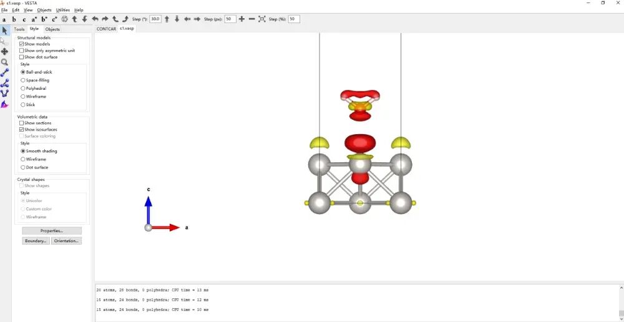Screen dimensions: 624x322
Task: Select the Select arrow tool
Action: (x=5, y=30)
